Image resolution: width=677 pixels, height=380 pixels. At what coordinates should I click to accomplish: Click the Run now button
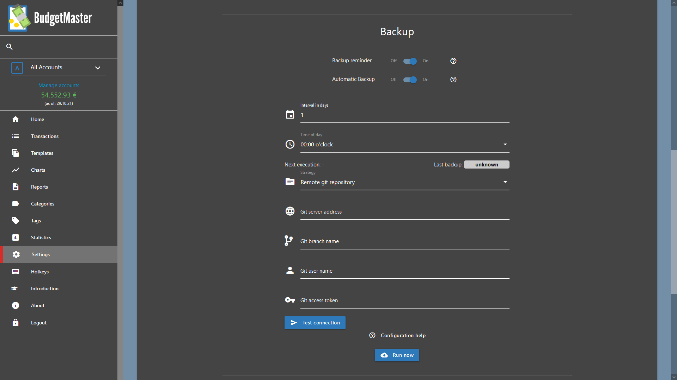(x=397, y=355)
